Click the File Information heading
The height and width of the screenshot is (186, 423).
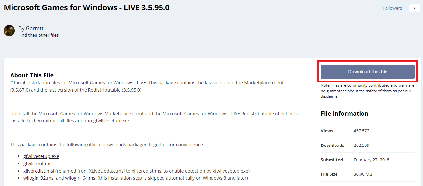coord(344,114)
